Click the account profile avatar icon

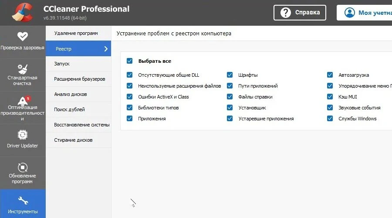pos(350,13)
